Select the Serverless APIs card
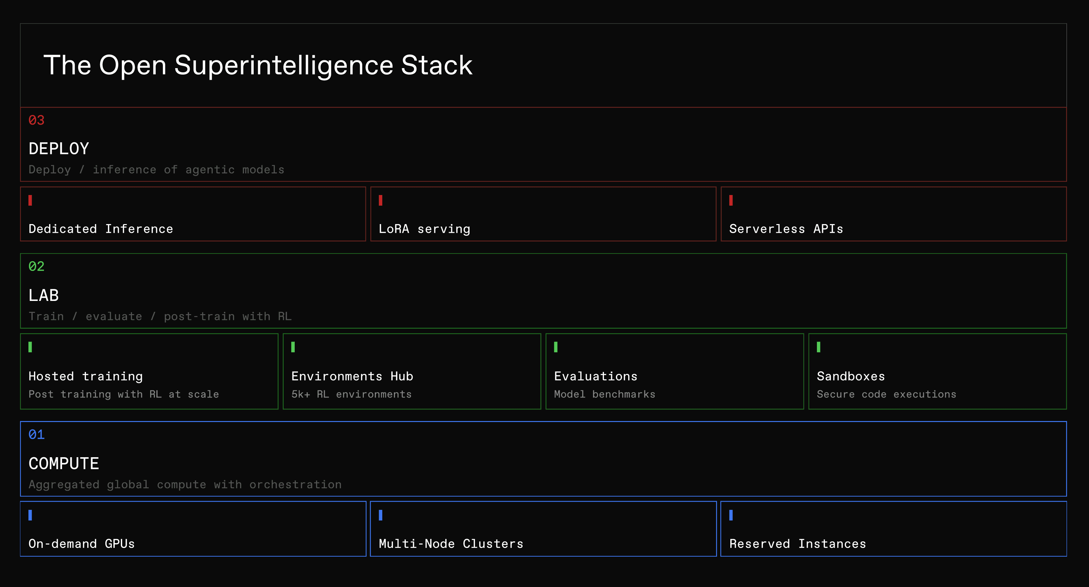The image size is (1089, 587). [894, 214]
